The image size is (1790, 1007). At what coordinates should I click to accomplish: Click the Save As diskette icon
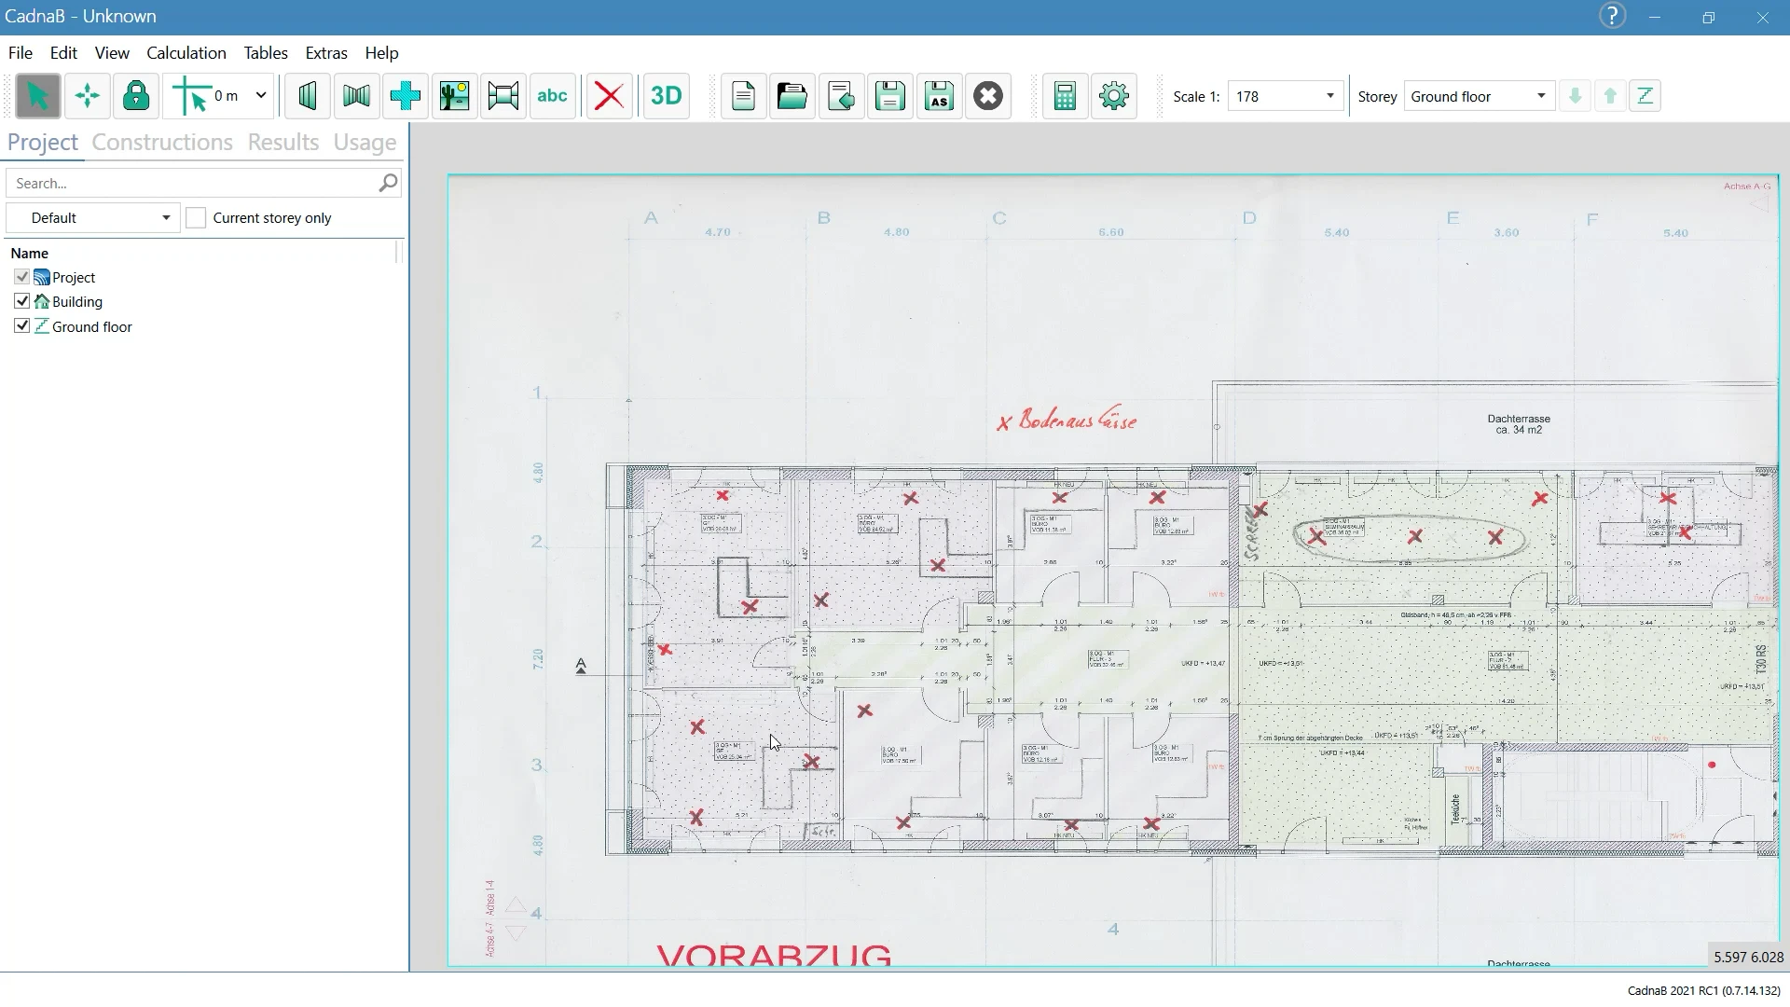coord(939,96)
